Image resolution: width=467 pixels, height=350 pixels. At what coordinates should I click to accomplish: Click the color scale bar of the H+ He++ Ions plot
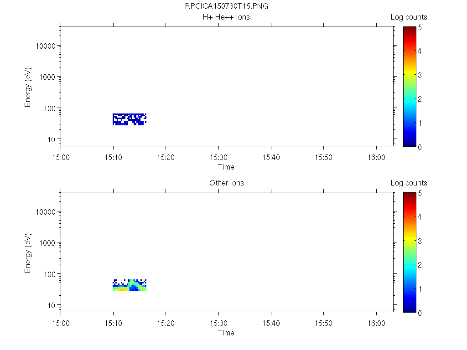(x=410, y=86)
